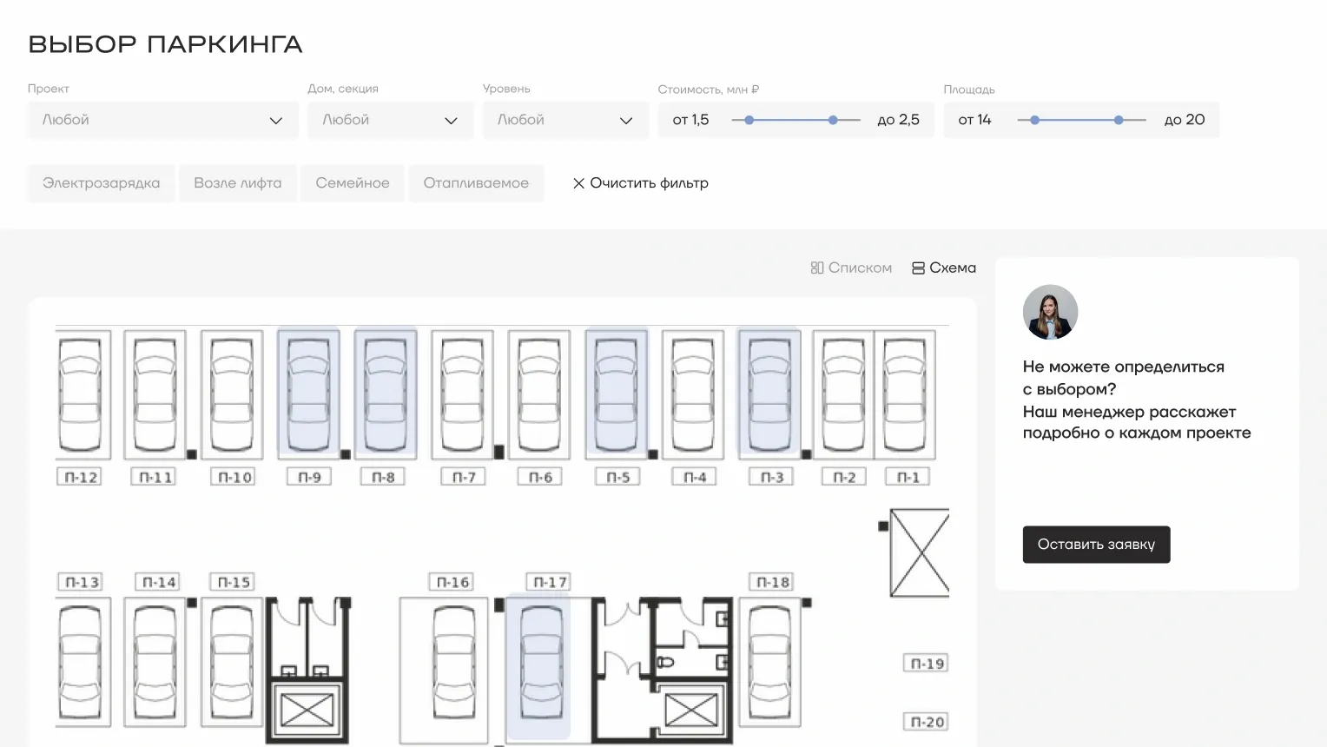Click the П-1 label tag

pyautogui.click(x=908, y=477)
